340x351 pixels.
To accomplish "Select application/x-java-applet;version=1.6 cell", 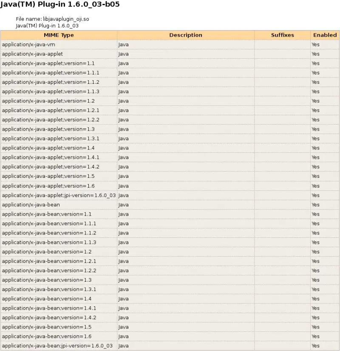I will 59,186.
